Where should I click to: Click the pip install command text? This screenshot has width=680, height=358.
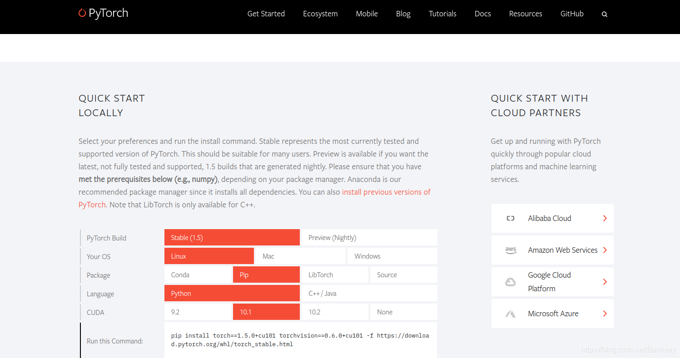tap(300, 340)
